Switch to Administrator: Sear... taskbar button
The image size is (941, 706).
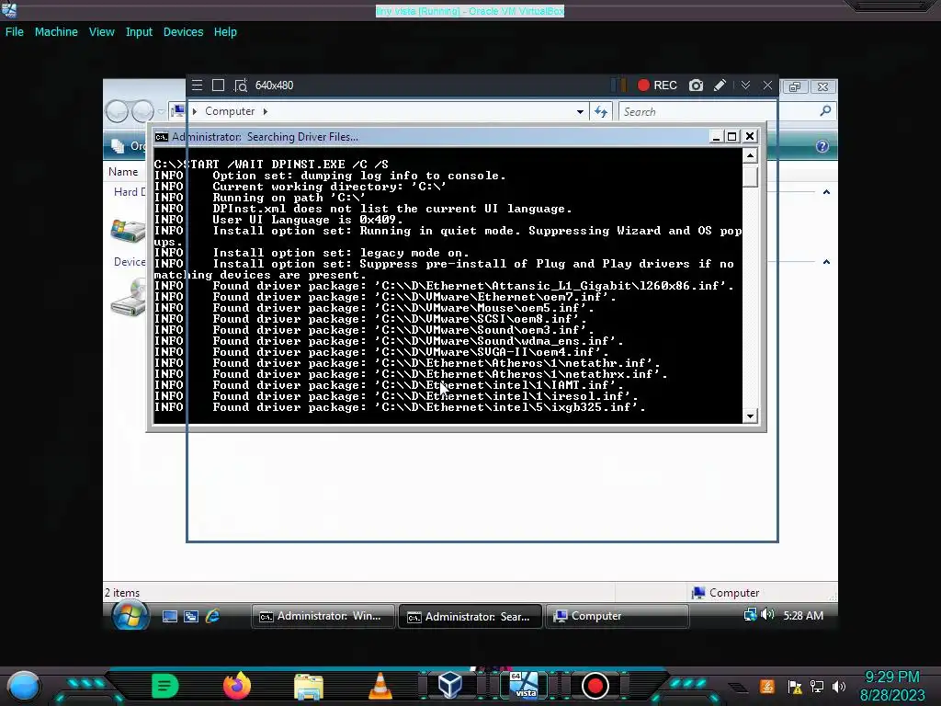click(x=470, y=617)
